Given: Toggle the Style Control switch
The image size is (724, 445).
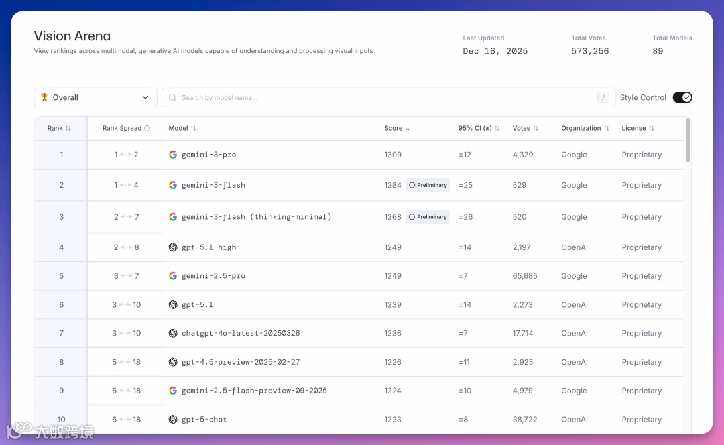Looking at the screenshot, I should tap(682, 97).
